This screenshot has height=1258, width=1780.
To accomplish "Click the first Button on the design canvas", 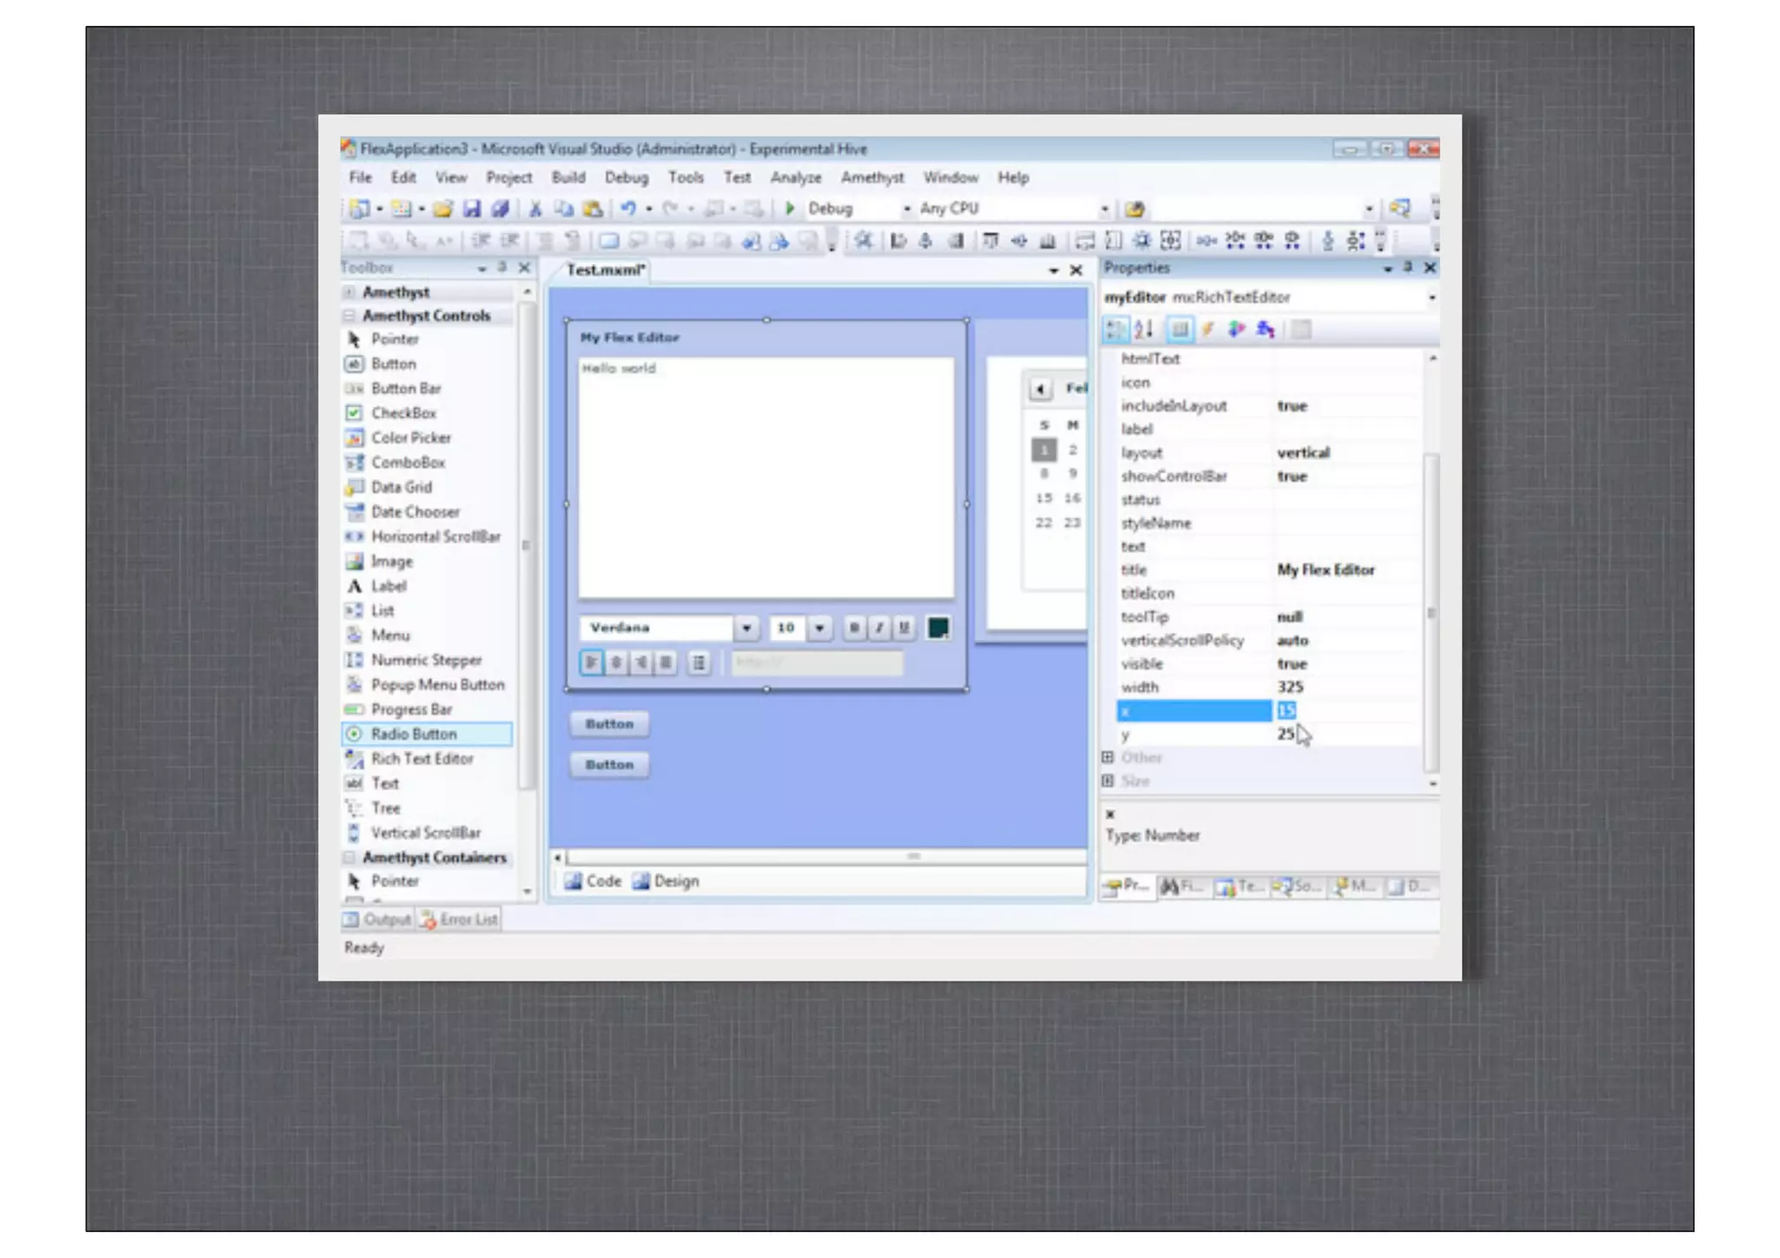I will (609, 724).
